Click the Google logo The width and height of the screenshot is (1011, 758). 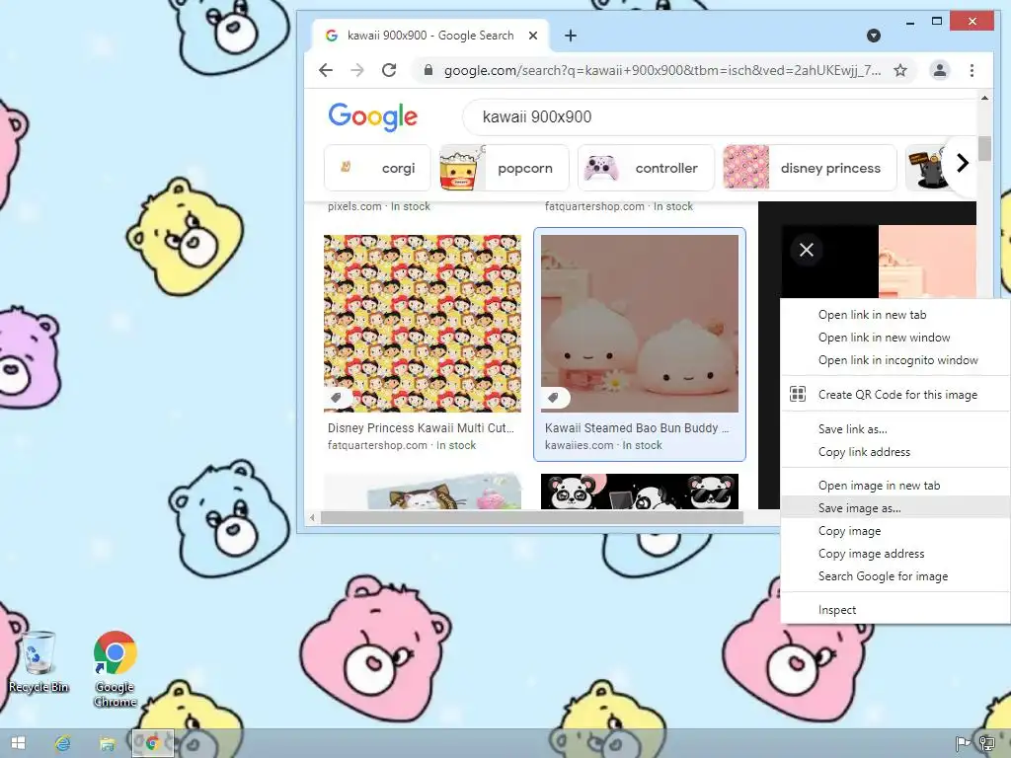(372, 116)
